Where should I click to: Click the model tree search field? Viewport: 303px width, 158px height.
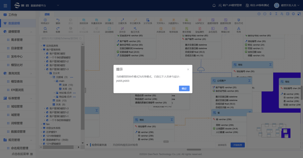click(62, 39)
